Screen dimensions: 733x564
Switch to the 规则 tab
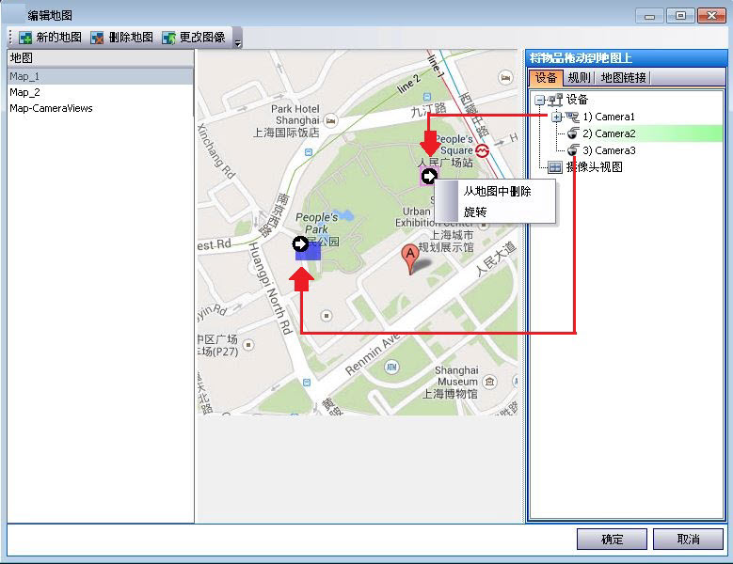580,77
